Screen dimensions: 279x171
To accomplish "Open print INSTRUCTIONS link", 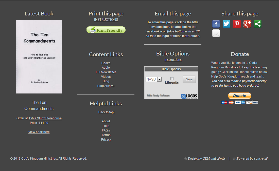I will click(x=106, y=20).
